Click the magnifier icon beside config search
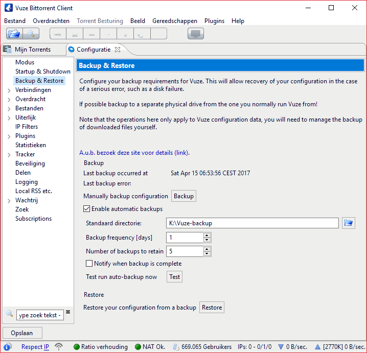 click(x=9, y=314)
